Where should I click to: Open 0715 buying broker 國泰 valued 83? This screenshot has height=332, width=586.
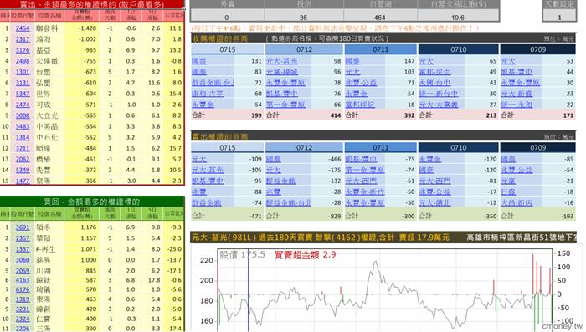point(199,72)
